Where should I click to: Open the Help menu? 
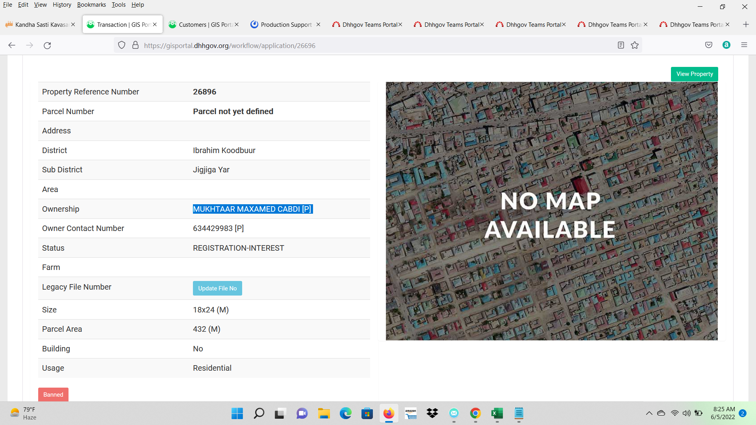pyautogui.click(x=138, y=5)
